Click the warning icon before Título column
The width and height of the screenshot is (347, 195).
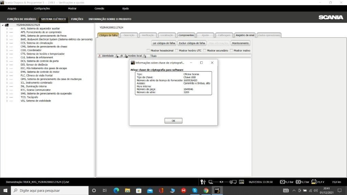coord(144,56)
